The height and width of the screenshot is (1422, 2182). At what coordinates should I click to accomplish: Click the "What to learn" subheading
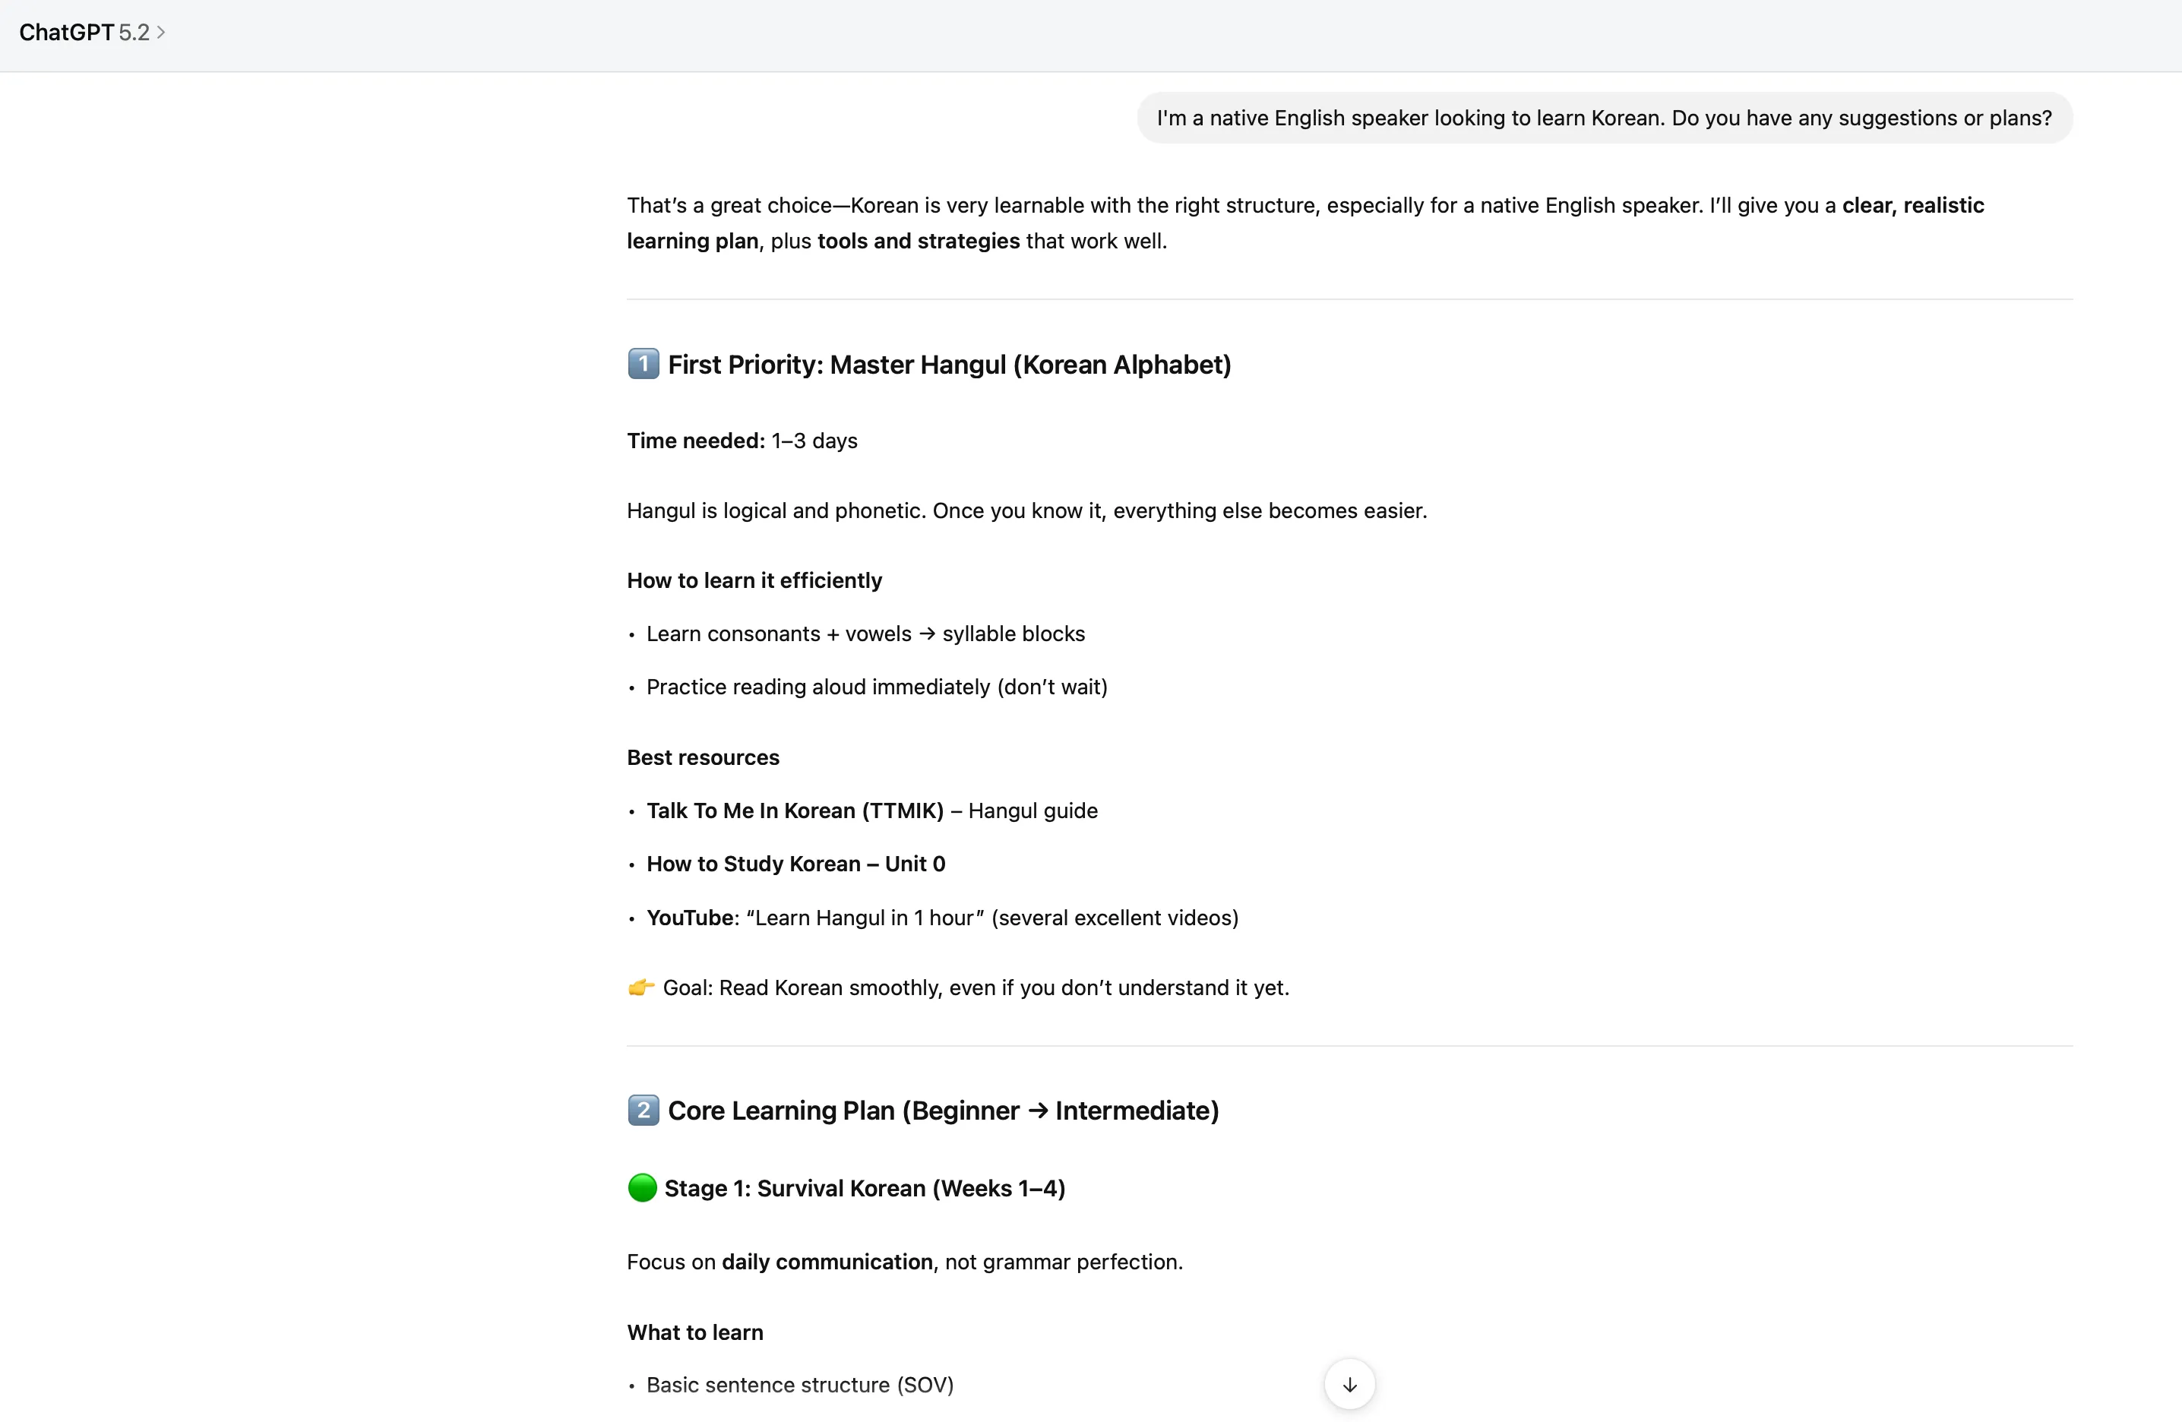pyautogui.click(x=694, y=1333)
